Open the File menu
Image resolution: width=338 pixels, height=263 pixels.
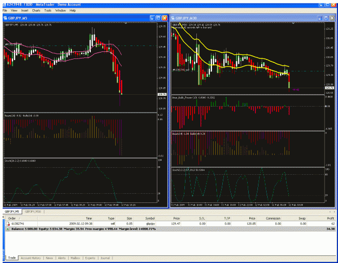coord(5,10)
